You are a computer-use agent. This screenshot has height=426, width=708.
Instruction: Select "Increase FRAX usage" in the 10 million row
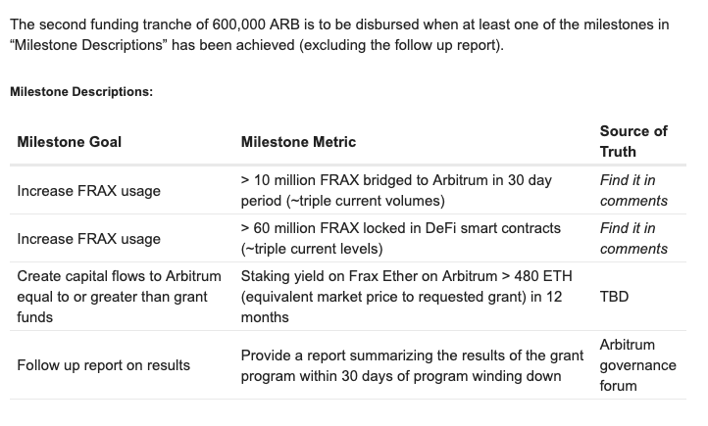click(89, 191)
